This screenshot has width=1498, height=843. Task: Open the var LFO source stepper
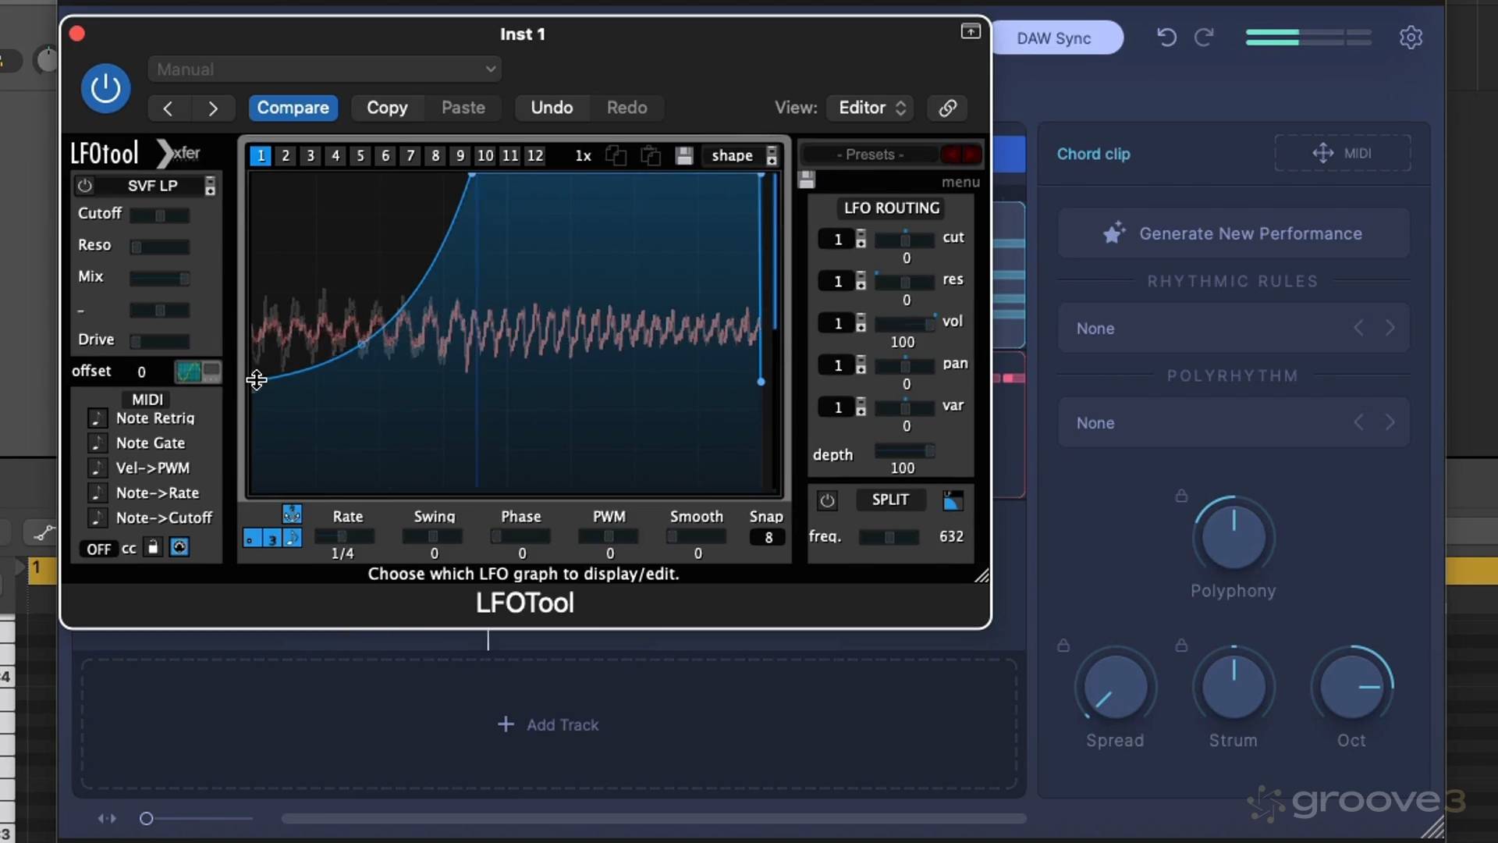pos(861,407)
